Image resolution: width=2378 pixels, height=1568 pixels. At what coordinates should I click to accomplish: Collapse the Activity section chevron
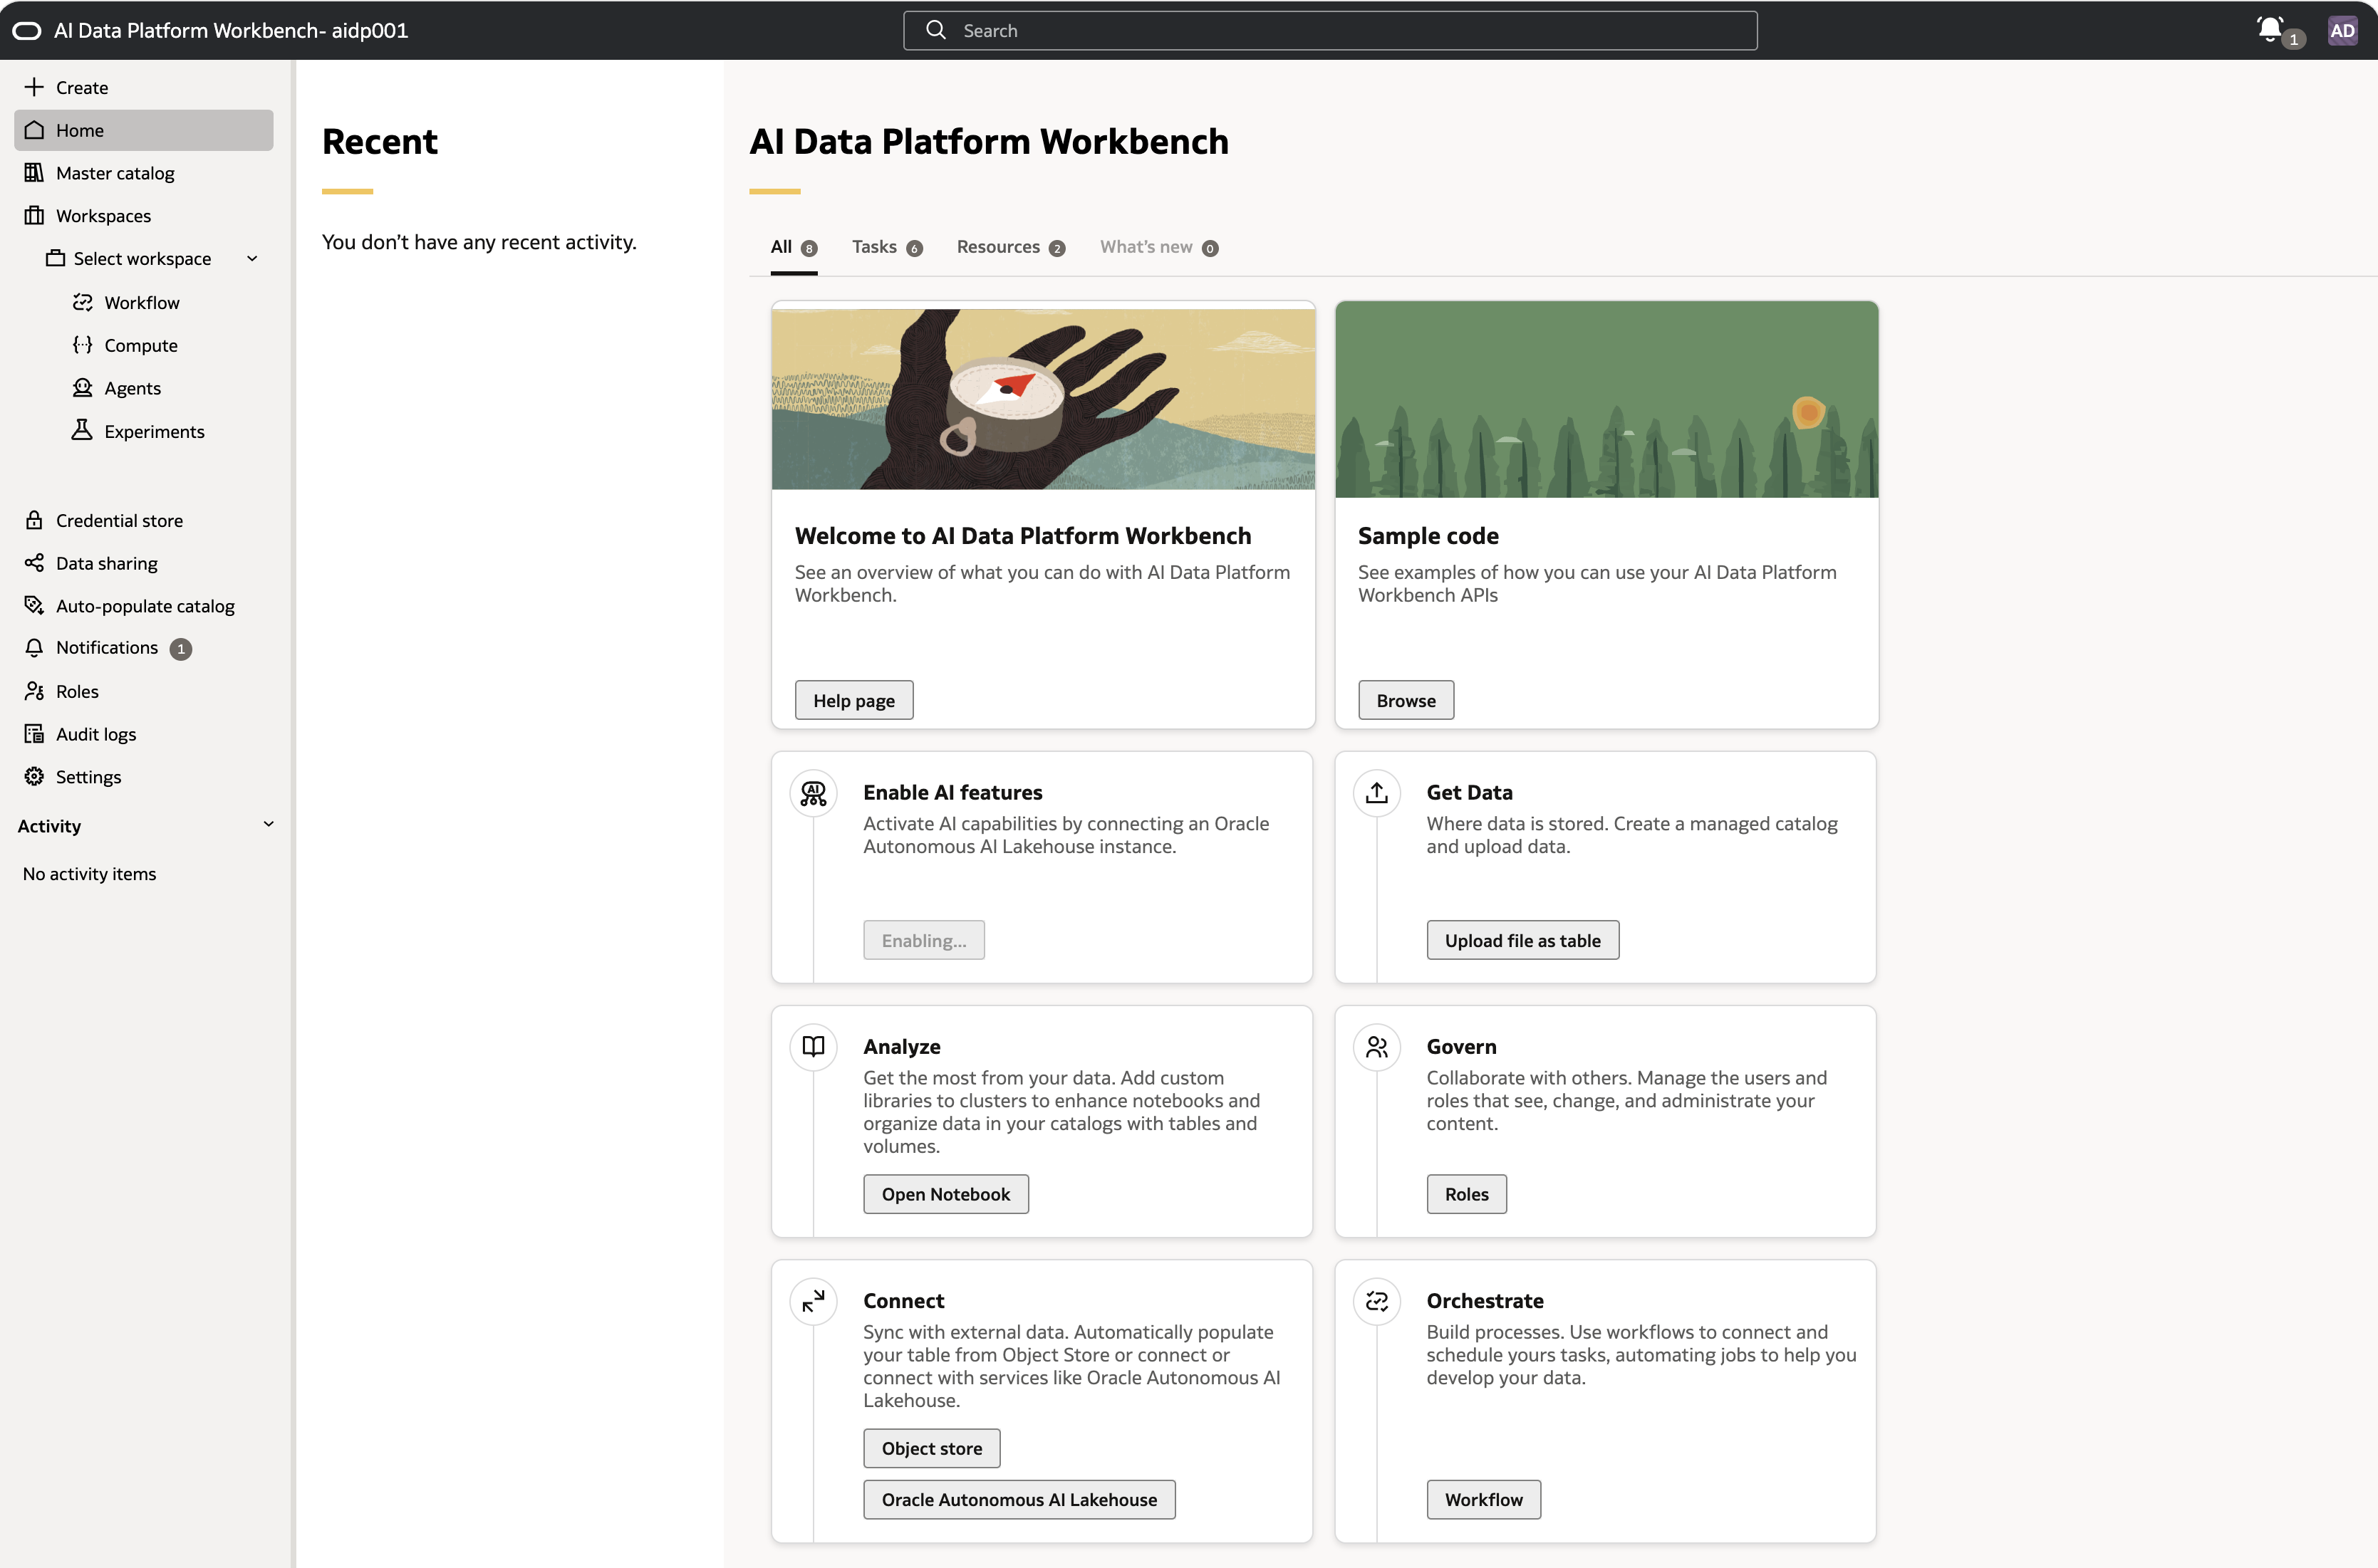click(x=268, y=824)
